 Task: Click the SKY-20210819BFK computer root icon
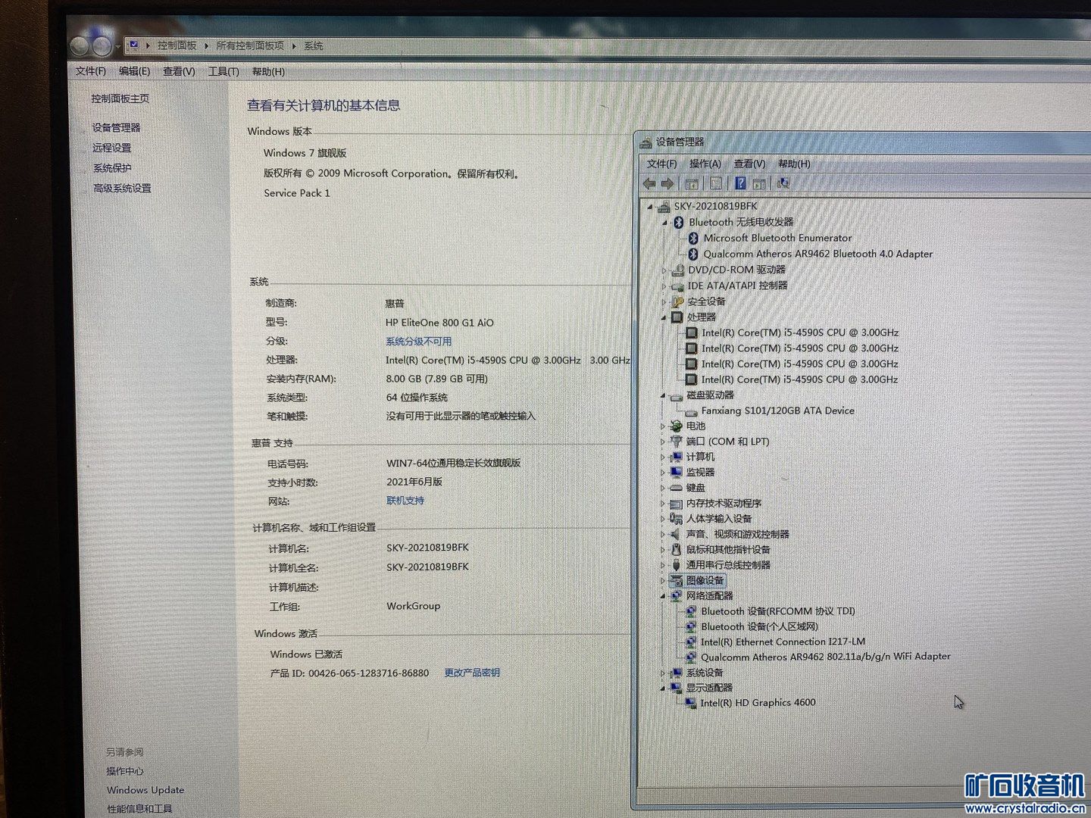tap(664, 206)
